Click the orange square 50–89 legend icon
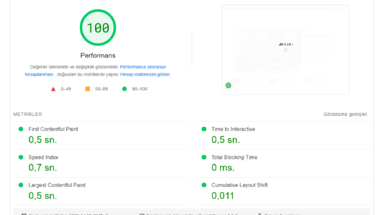 (x=87, y=89)
